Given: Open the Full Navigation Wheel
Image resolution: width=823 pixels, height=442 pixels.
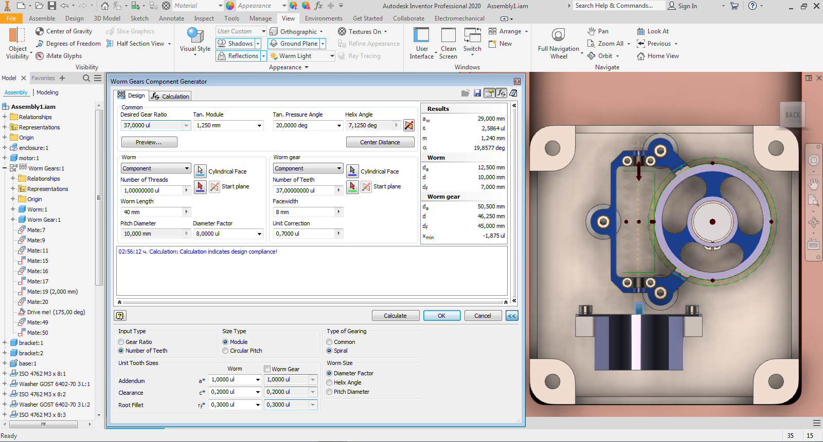Looking at the screenshot, I should tap(559, 44).
